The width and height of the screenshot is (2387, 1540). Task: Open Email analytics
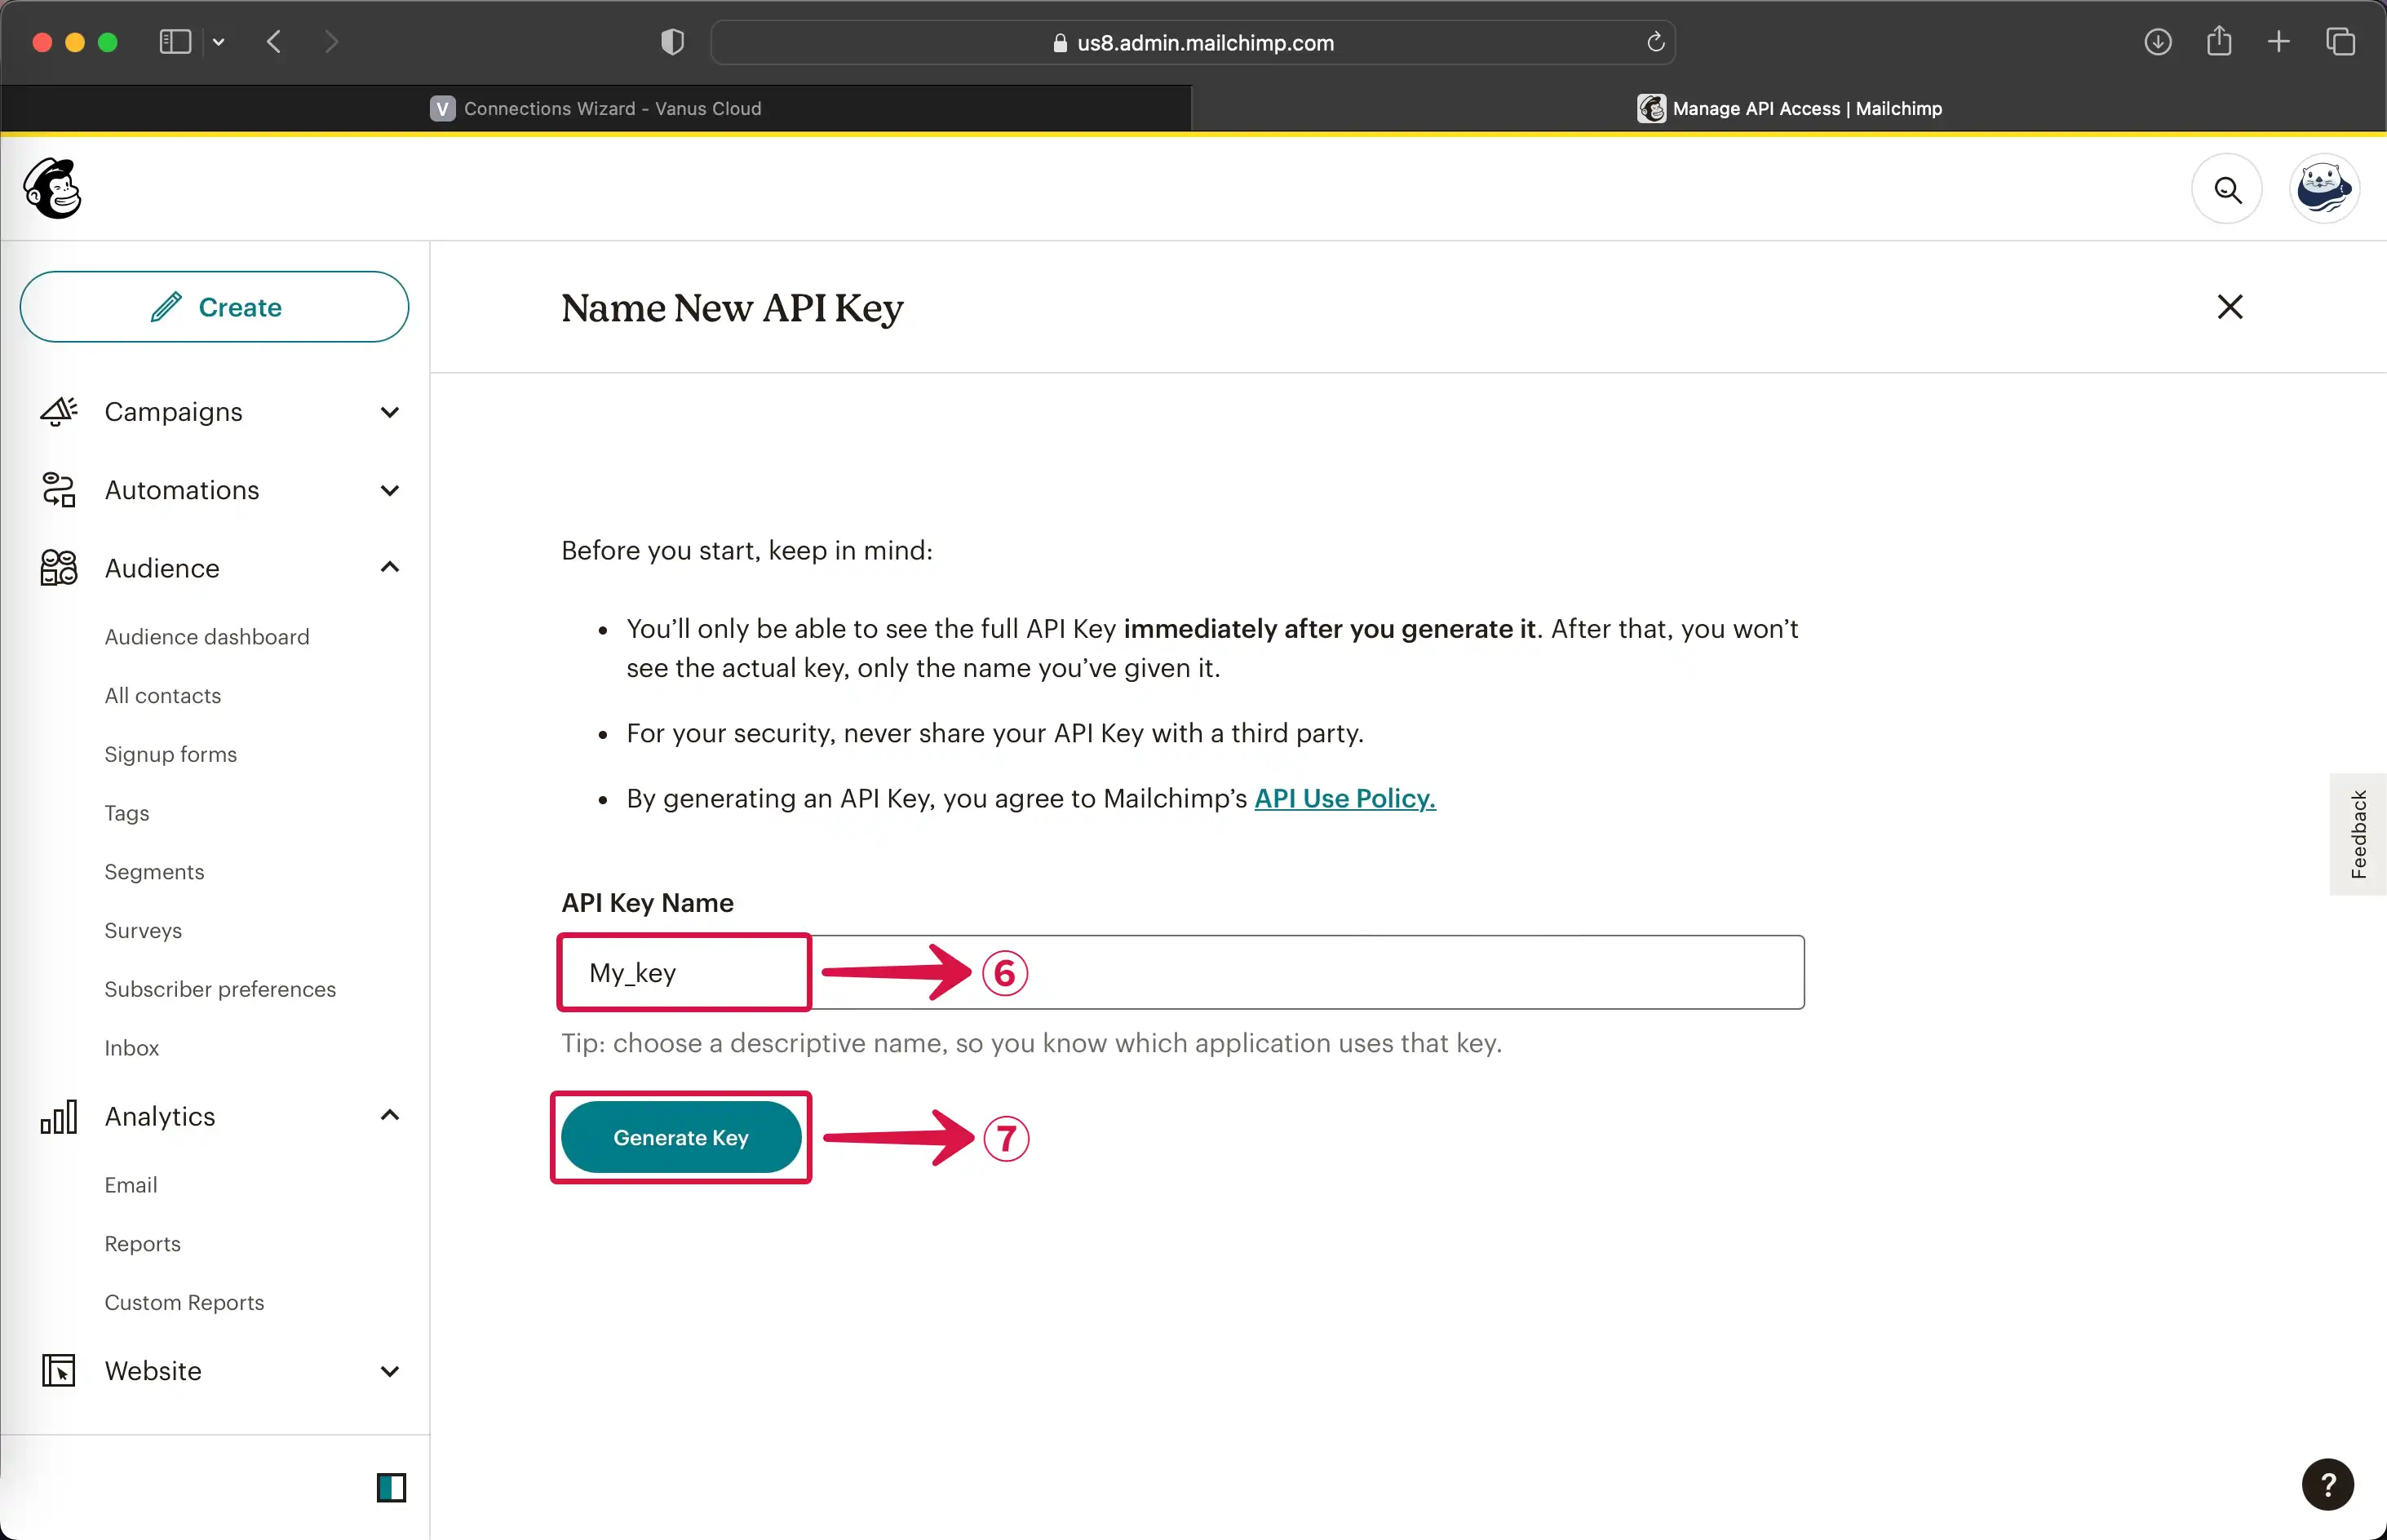(131, 1185)
